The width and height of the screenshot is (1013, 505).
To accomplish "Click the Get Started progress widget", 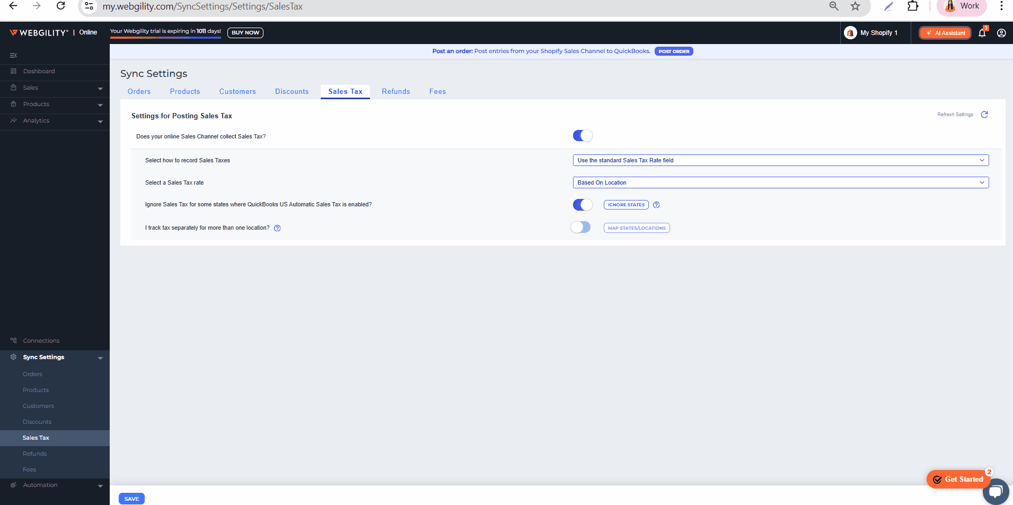I will [958, 479].
